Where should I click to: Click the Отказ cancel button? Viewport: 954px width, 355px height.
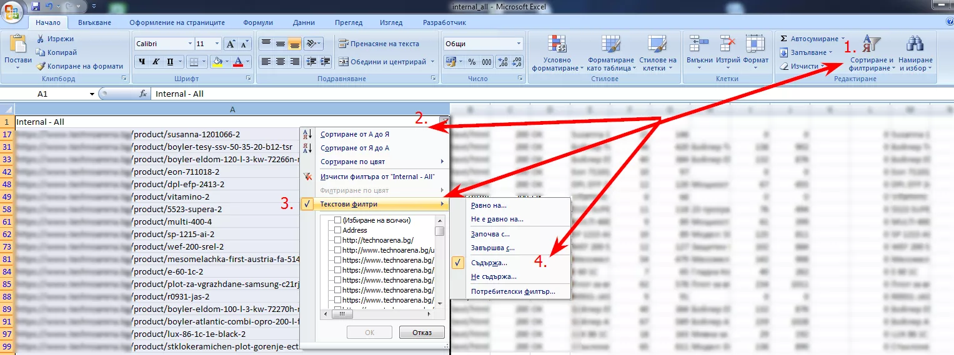point(422,333)
